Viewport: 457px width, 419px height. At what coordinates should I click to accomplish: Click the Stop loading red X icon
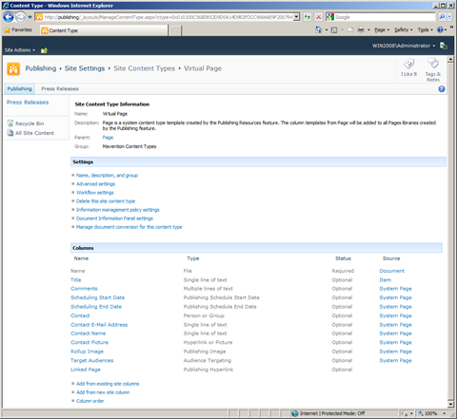point(318,17)
